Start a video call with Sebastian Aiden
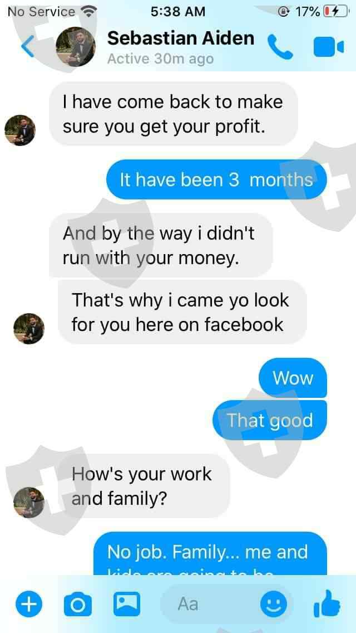Image resolution: width=356 pixels, height=633 pixels. pyautogui.click(x=328, y=47)
